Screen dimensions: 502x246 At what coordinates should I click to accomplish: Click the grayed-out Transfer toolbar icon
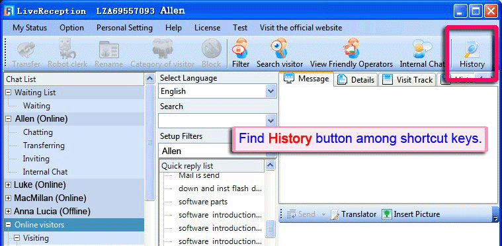(x=26, y=54)
